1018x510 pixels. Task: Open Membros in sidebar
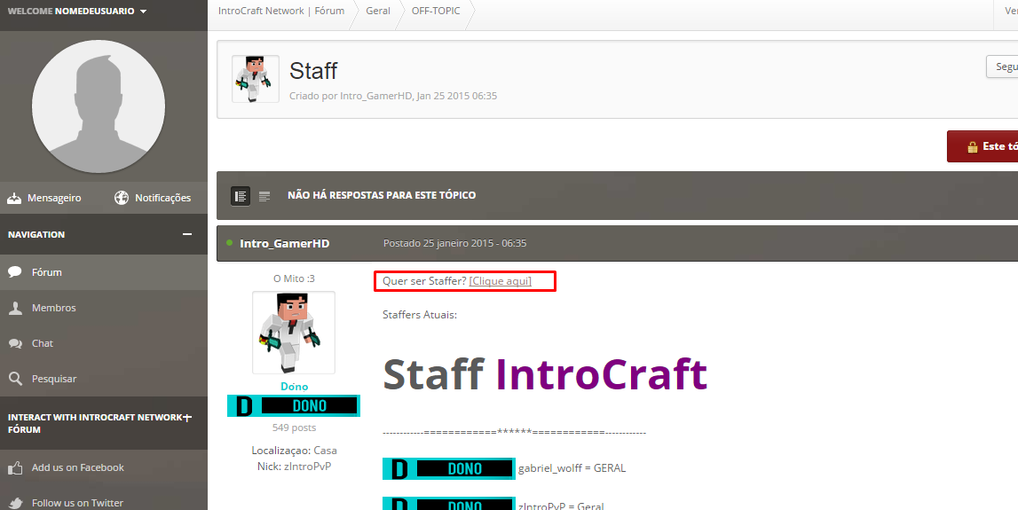click(104, 308)
